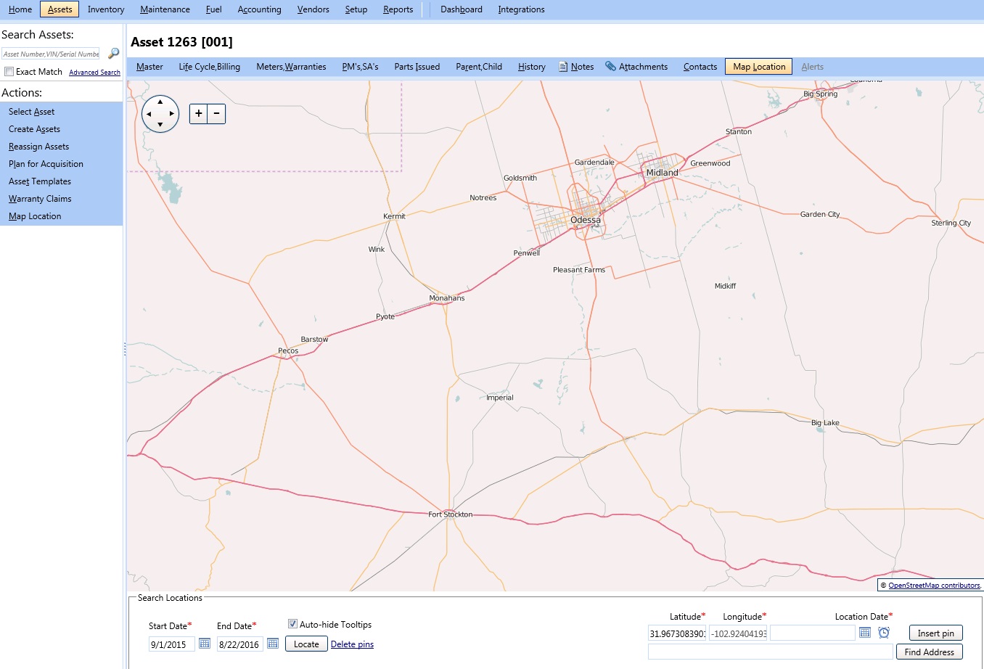Zoom in the map with plus button
984x669 pixels.
click(198, 114)
